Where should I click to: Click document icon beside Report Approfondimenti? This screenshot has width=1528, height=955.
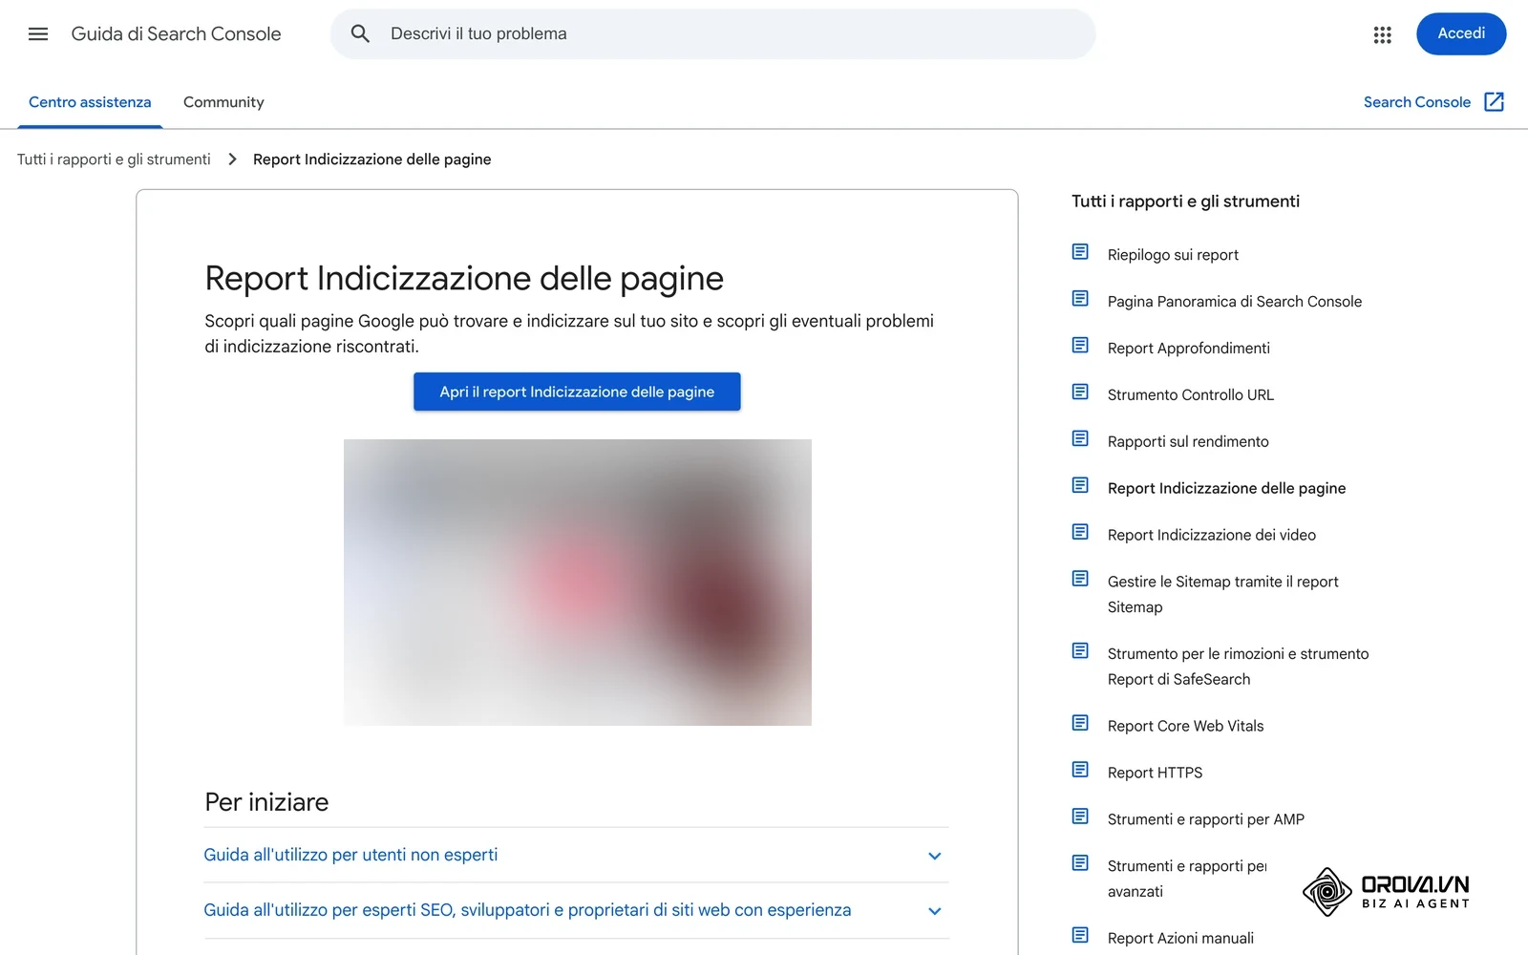[1080, 346]
